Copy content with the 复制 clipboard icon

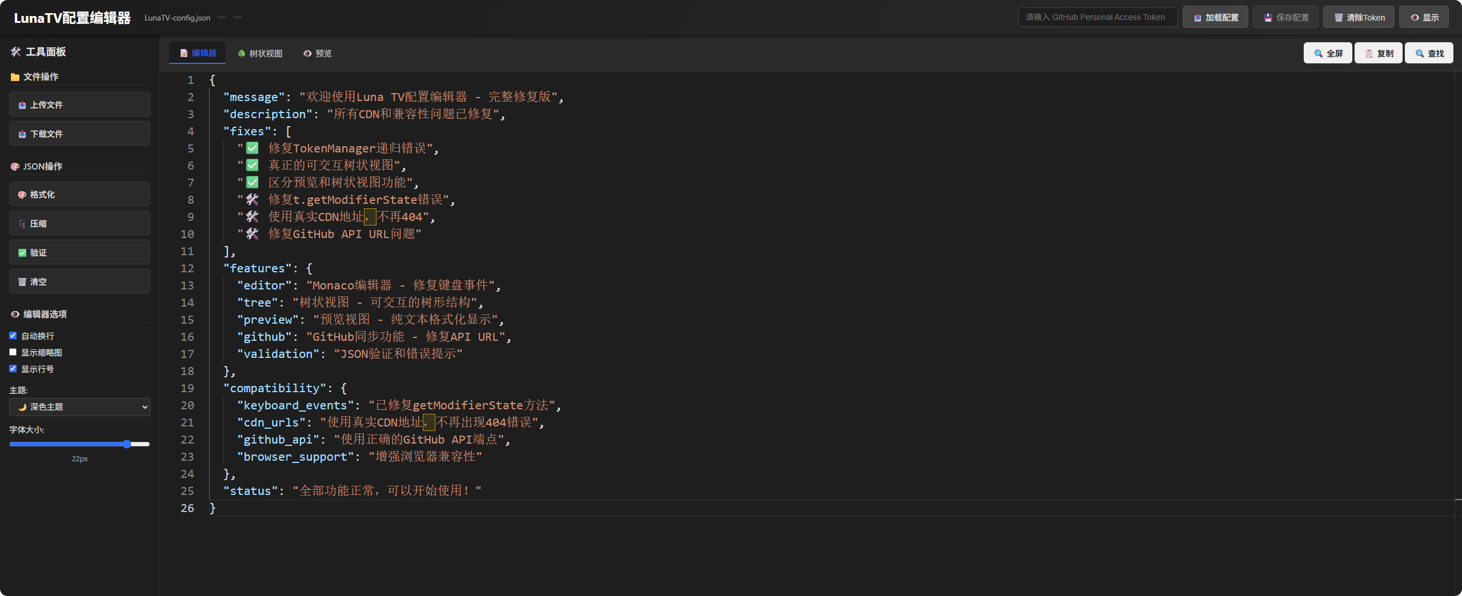[1369, 54]
